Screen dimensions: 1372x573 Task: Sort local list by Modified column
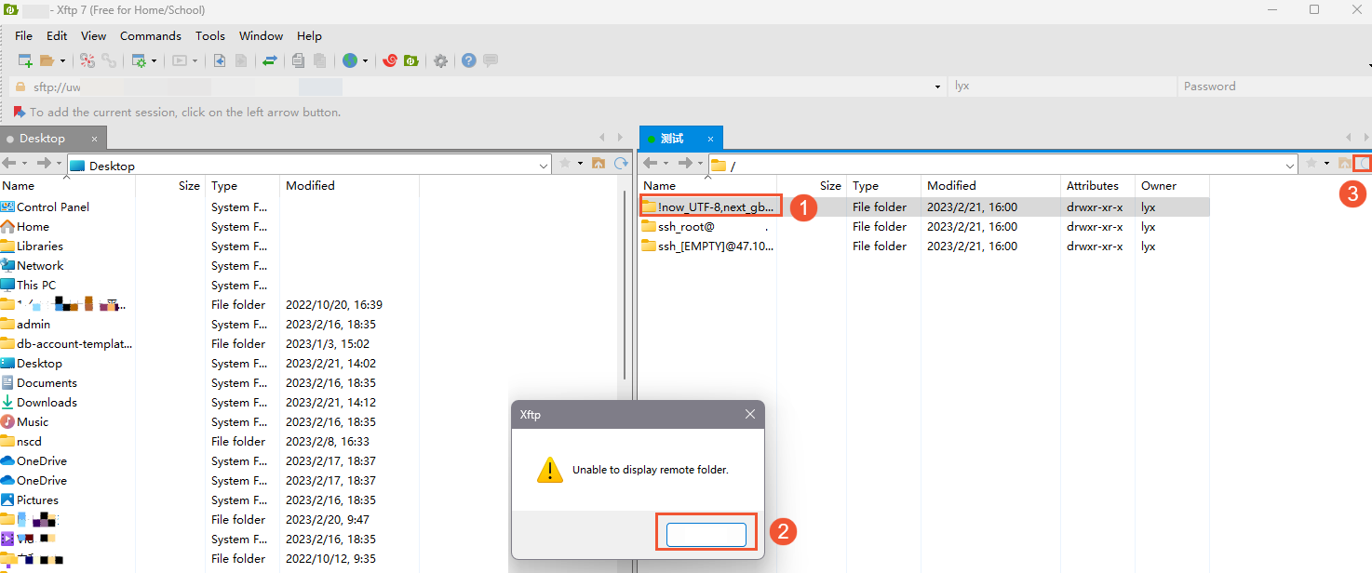pos(349,186)
